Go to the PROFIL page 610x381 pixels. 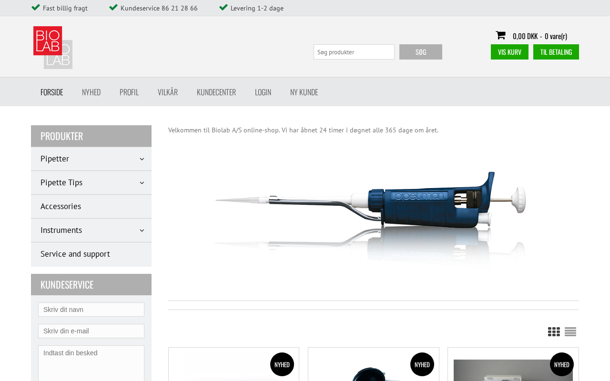[x=129, y=92]
